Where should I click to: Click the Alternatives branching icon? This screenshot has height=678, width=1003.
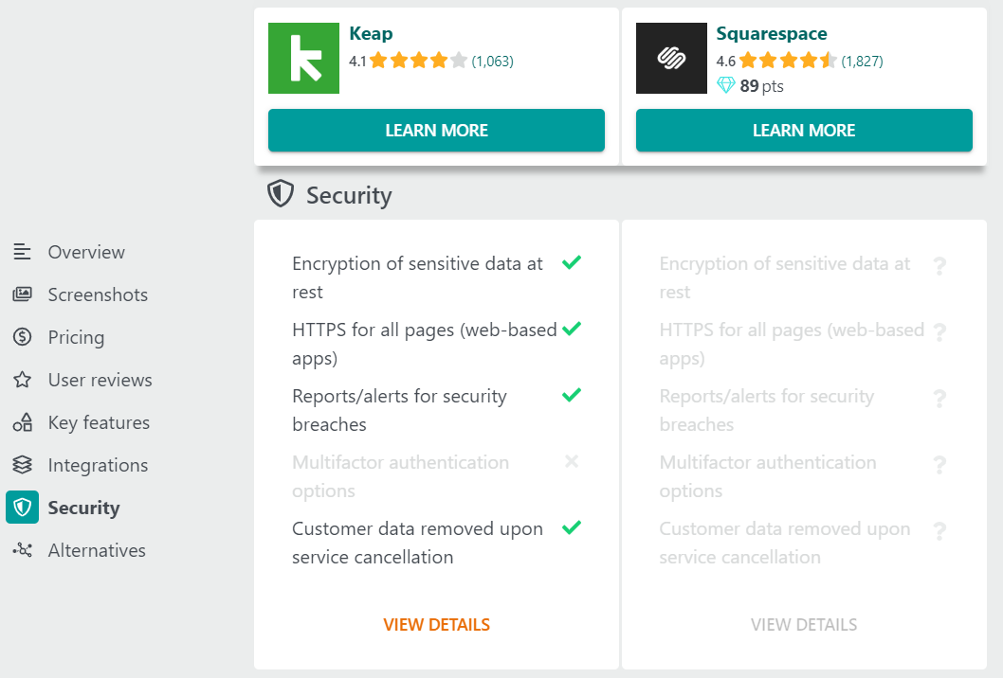point(21,550)
